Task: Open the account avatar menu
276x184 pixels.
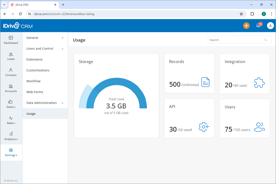Action: coord(270,26)
